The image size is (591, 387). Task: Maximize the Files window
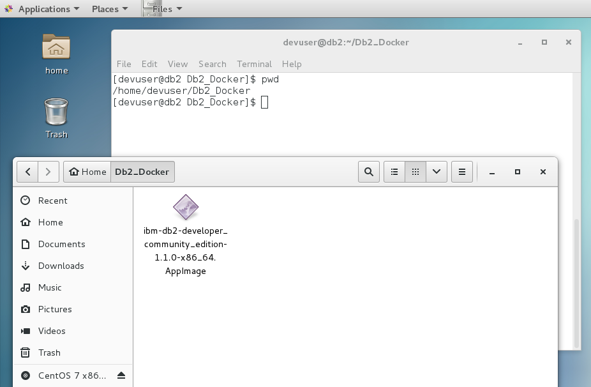point(518,172)
